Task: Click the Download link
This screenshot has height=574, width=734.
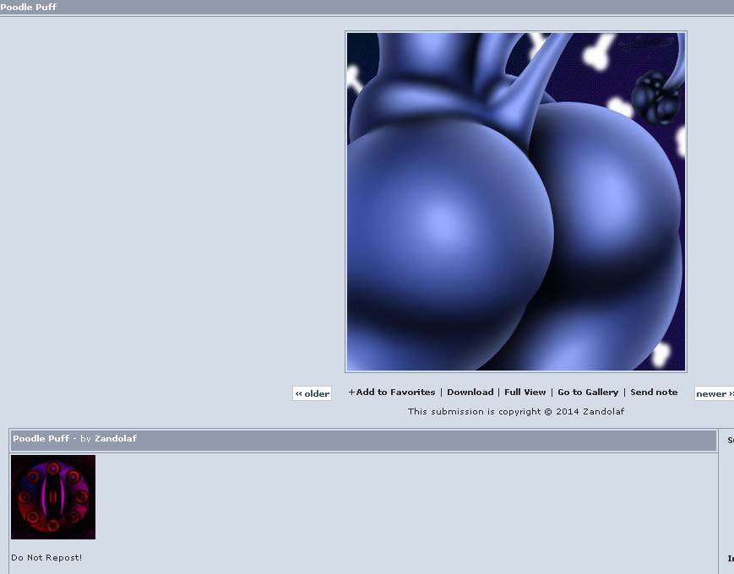Action: [470, 392]
